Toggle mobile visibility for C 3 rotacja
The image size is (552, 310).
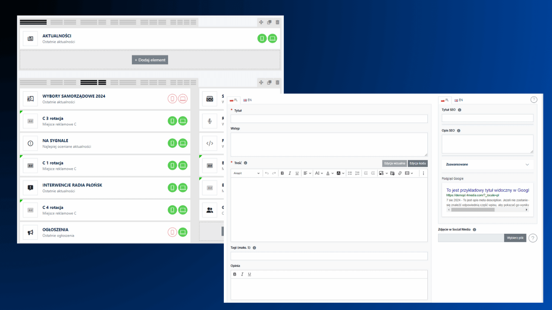[172, 121]
